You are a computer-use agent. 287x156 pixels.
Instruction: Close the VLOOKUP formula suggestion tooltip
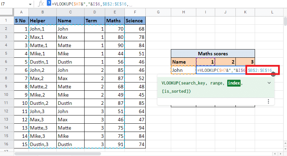pyautogui.click(x=273, y=74)
